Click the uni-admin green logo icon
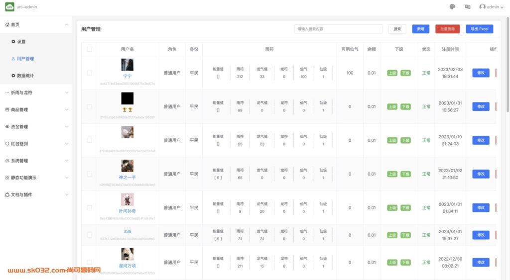This screenshot has height=280, width=510. (x=9, y=7)
